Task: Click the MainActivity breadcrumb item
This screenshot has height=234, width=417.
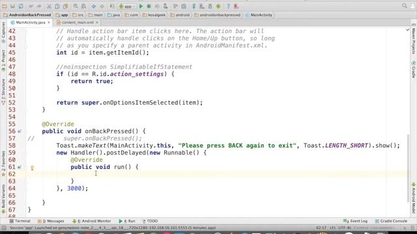Action: coord(259,15)
